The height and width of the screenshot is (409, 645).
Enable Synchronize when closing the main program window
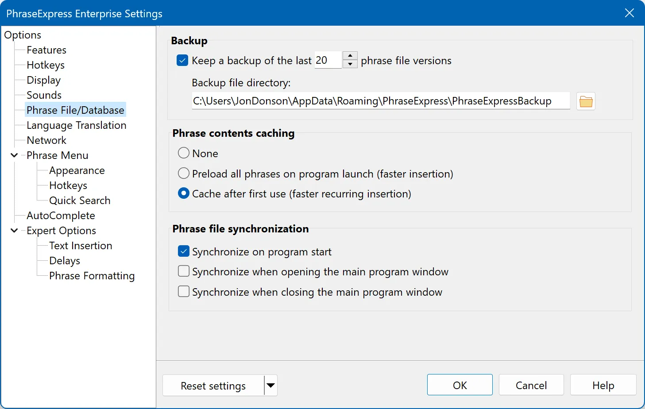(184, 292)
